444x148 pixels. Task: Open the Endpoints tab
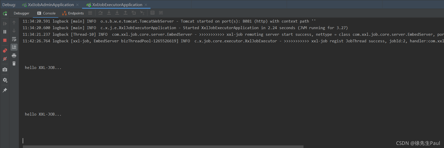(73, 13)
